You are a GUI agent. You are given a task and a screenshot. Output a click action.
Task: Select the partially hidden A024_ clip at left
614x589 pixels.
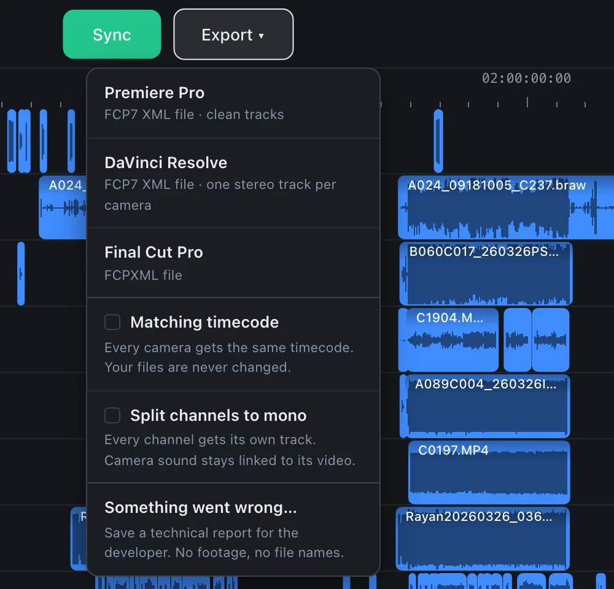63,207
